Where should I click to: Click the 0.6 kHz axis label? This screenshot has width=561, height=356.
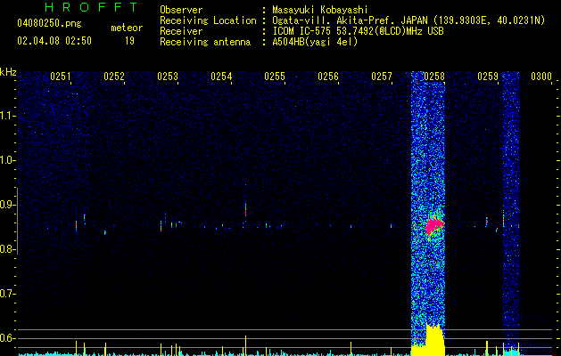pos(8,338)
